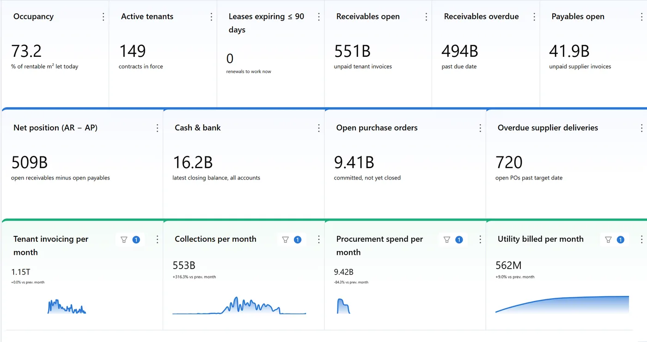
Task: Click the 'unpaid supplier invoices' caption
Action: (x=580, y=66)
